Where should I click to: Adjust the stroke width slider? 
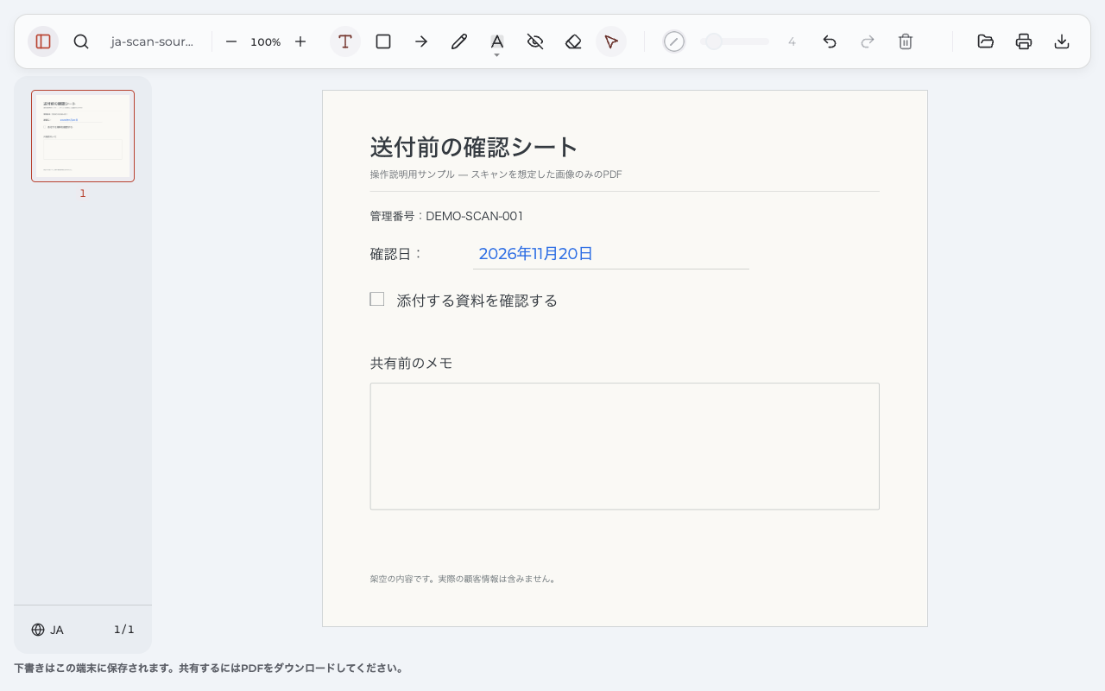click(x=735, y=41)
